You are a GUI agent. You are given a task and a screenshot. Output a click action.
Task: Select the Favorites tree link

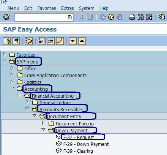[x=26, y=55]
